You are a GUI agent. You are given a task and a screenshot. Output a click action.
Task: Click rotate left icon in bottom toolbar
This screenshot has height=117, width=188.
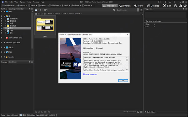click(x=39, y=112)
